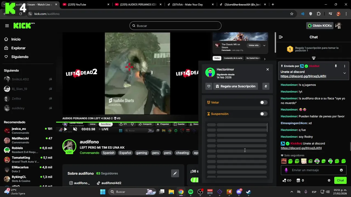Click the moderator sword icon in user card
This screenshot has height=197, width=351.
266,86
